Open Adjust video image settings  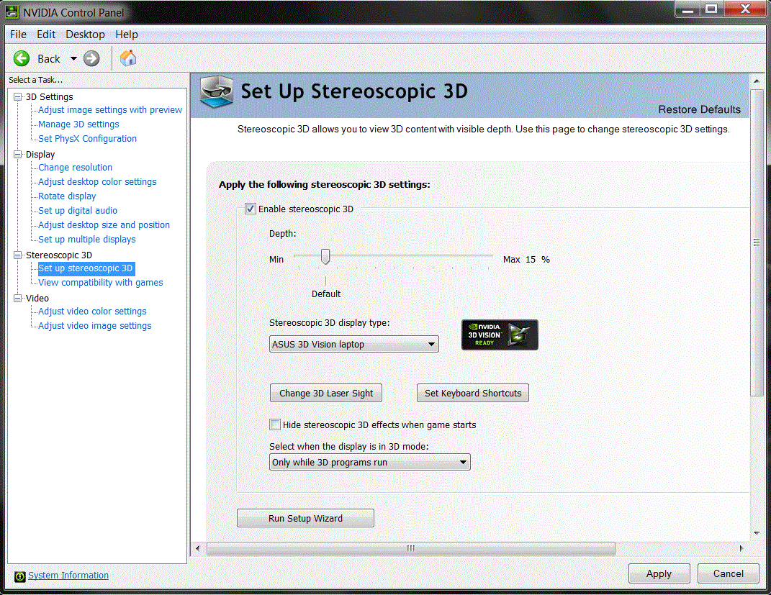(x=95, y=326)
